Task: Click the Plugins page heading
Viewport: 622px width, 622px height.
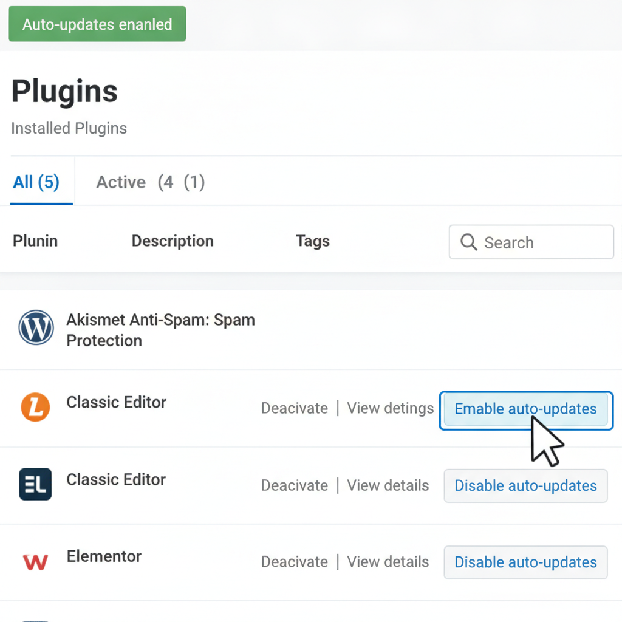Action: [x=64, y=92]
